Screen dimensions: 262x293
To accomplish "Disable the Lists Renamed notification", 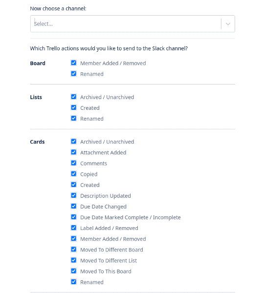I will pyautogui.click(x=74, y=118).
